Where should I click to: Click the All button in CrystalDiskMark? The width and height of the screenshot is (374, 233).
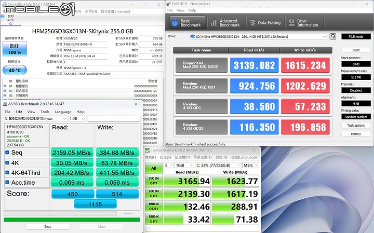coord(154,168)
